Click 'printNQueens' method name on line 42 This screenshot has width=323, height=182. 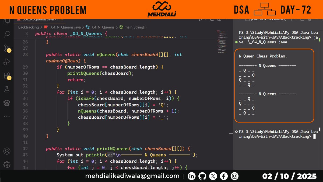pyautogui.click(x=112, y=149)
